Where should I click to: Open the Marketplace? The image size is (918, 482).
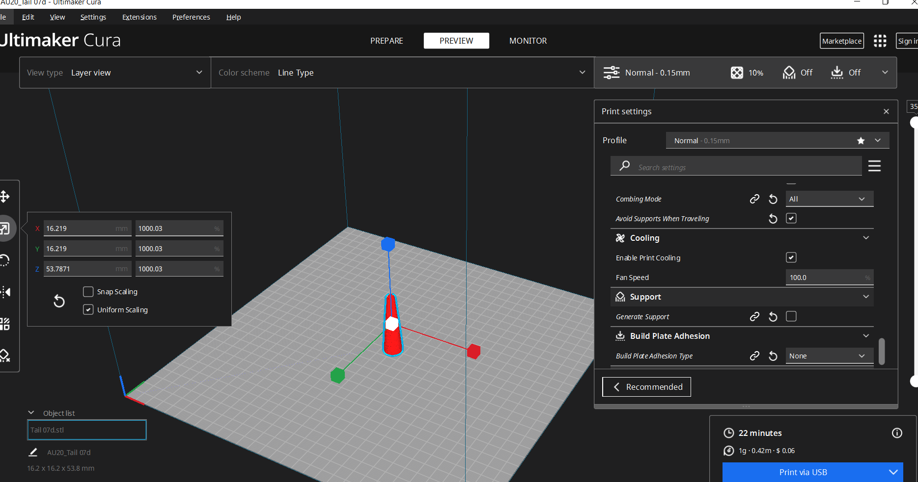tap(842, 41)
